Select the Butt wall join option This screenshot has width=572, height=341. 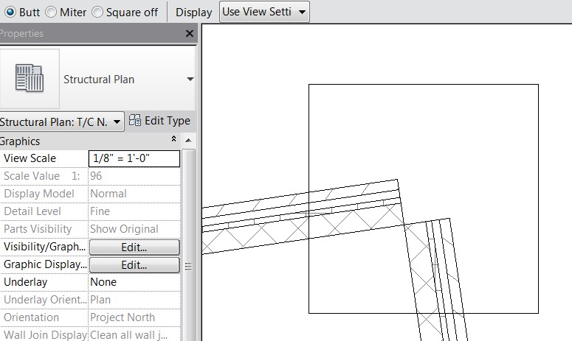click(10, 12)
